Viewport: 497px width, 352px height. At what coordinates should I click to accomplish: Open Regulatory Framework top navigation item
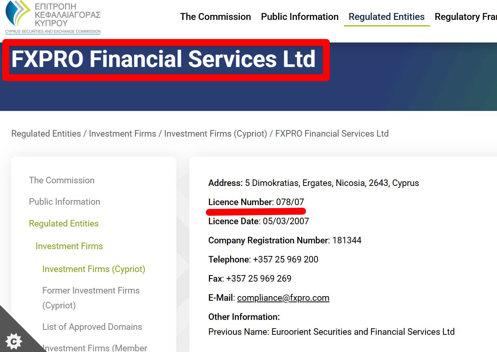coord(466,17)
